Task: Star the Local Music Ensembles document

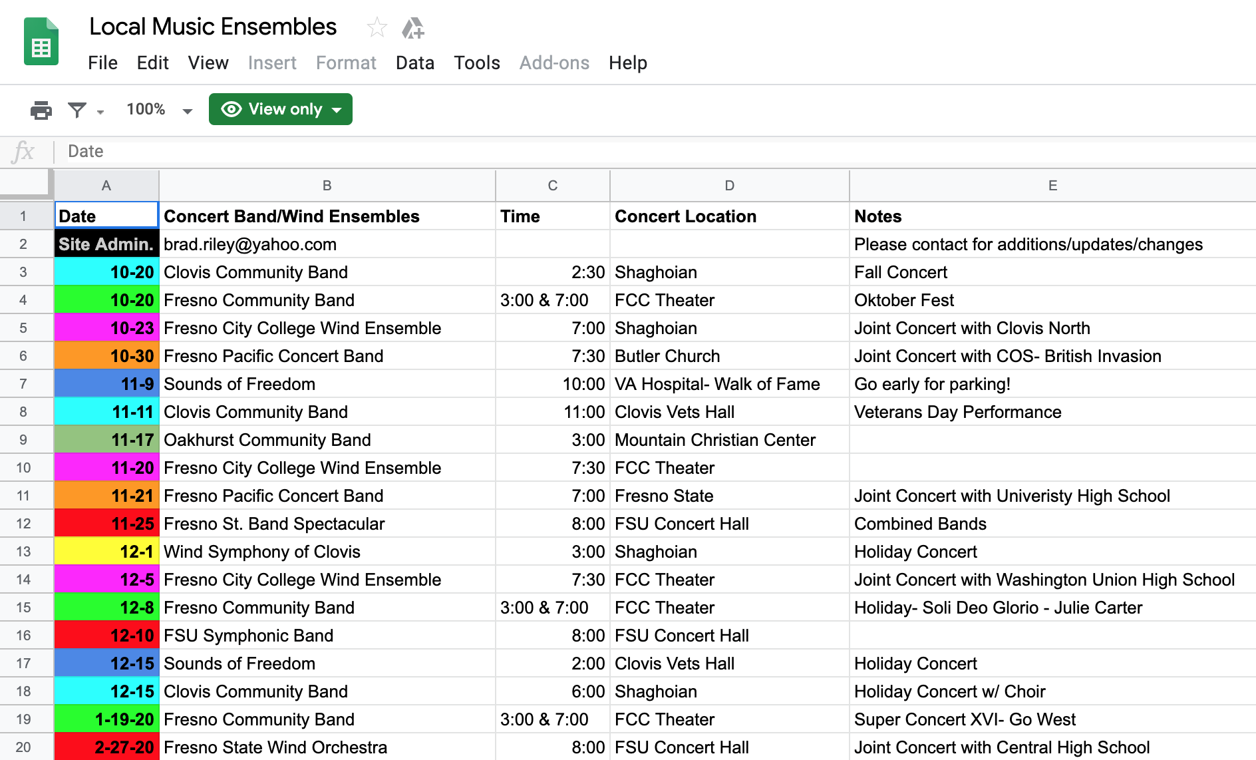Action: 377,27
